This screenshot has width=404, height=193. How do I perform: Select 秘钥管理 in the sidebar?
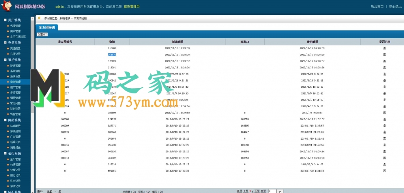tap(15, 82)
